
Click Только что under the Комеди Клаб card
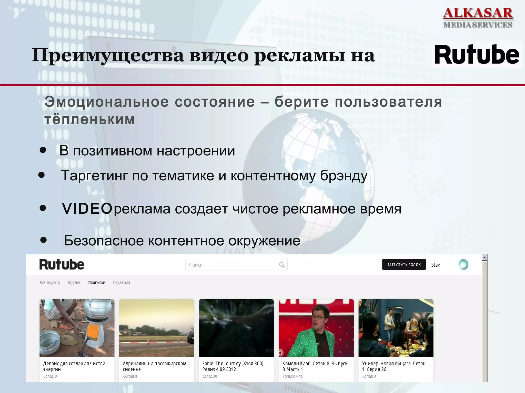pyautogui.click(x=292, y=376)
